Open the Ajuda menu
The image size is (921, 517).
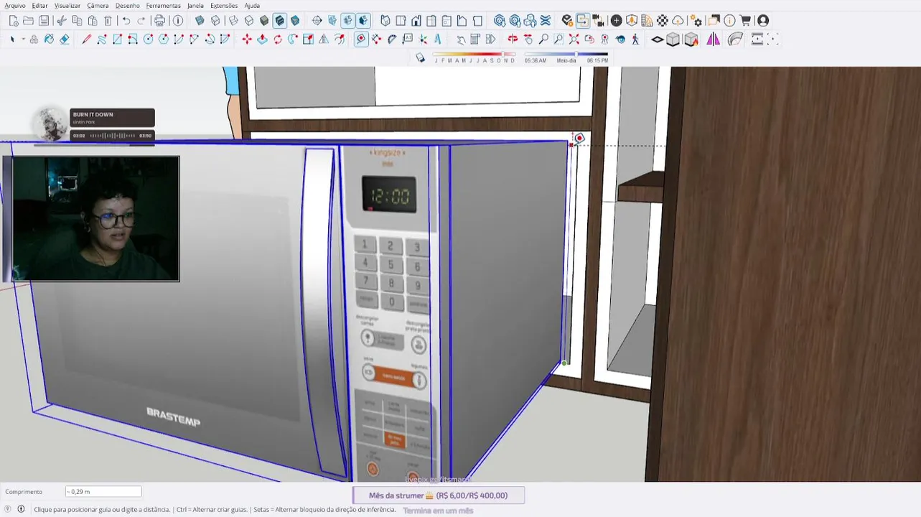[252, 5]
